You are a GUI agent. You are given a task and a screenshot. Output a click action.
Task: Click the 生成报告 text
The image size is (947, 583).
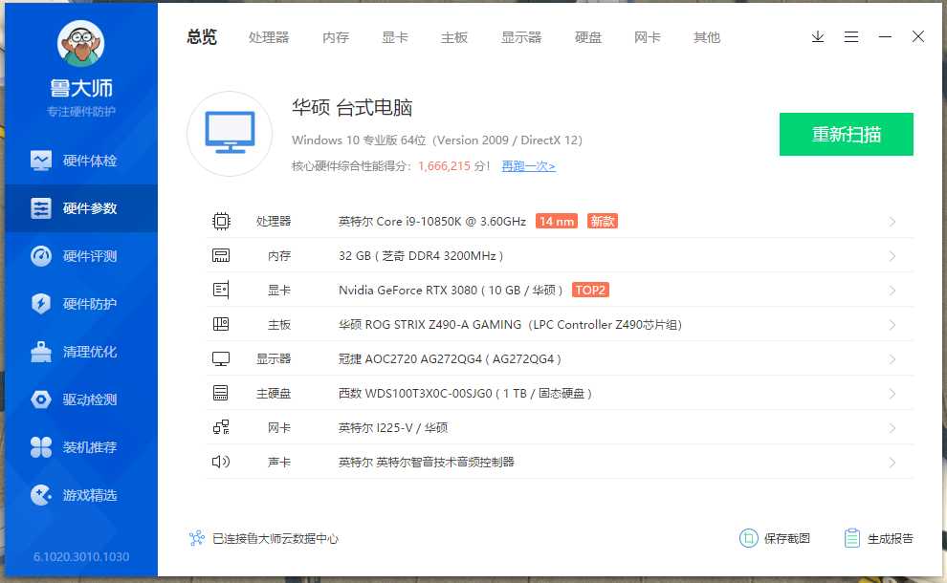891,538
